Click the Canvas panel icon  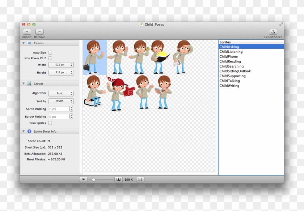tap(30, 43)
